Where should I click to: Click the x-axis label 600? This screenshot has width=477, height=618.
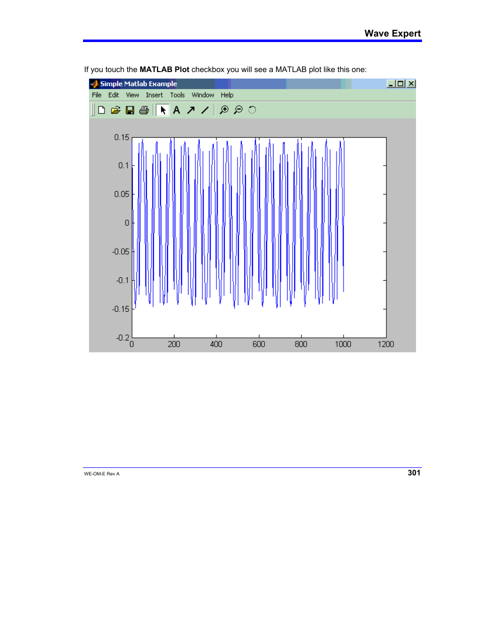259,344
